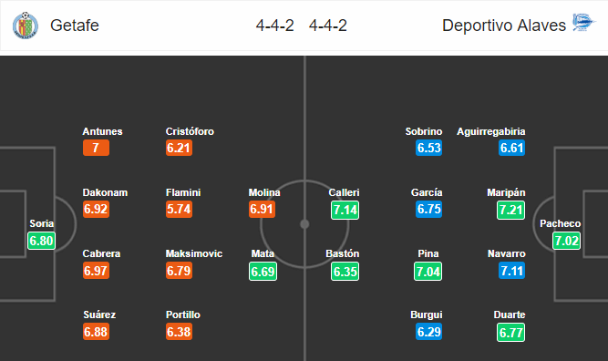
Task: Open the Getafe team name link
Action: [75, 26]
